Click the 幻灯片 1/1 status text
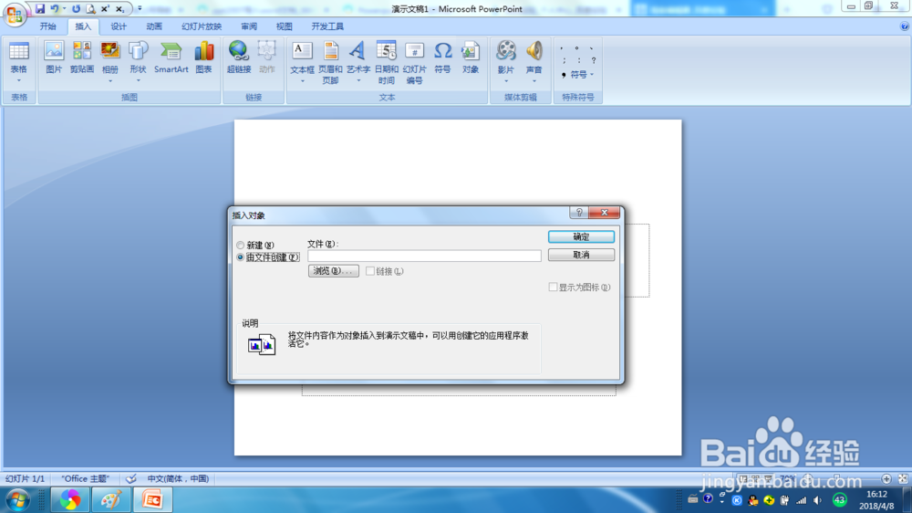This screenshot has width=912, height=513. pyautogui.click(x=25, y=478)
